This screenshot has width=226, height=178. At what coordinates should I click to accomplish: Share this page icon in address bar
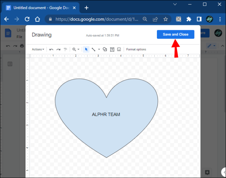click(155, 19)
